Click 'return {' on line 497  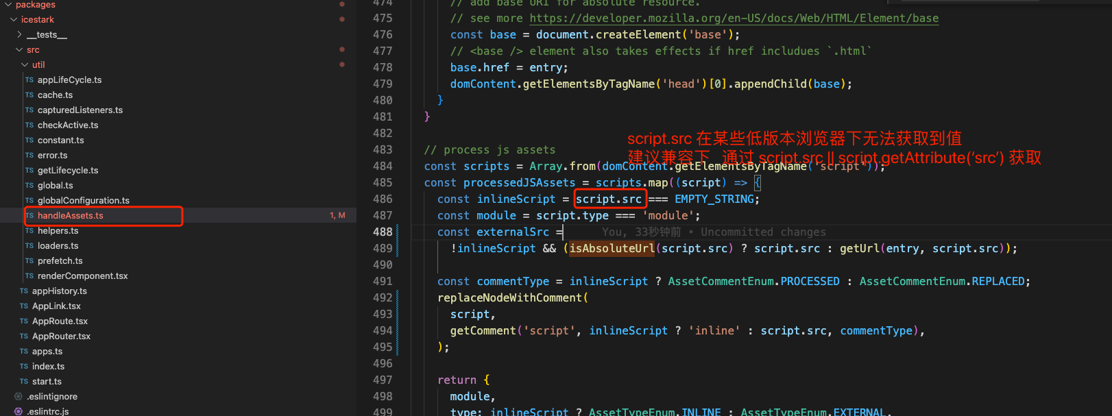pyautogui.click(x=463, y=380)
